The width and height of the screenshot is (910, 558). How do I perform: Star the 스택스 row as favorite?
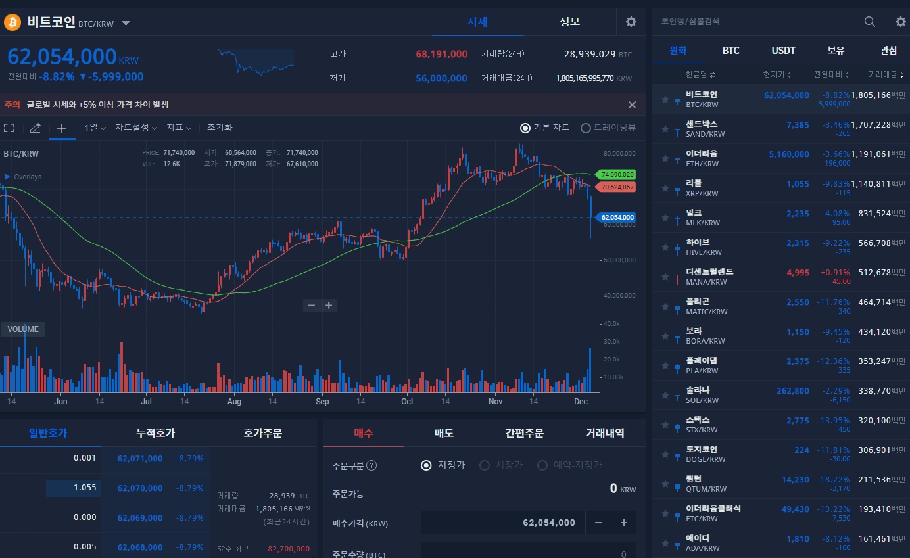(665, 425)
